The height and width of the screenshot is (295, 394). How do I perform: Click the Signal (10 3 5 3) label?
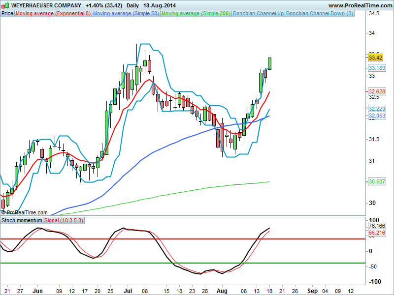[64, 220]
